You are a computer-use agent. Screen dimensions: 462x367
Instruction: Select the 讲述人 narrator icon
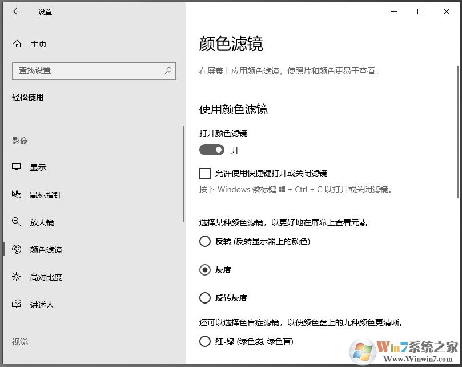point(17,304)
